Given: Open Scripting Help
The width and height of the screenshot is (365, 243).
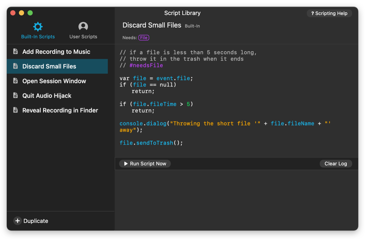Looking at the screenshot, I should (x=329, y=13).
